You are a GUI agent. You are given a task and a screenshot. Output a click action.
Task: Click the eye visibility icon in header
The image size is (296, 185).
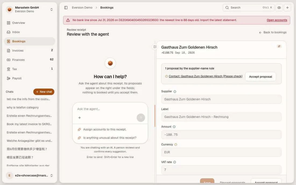pyautogui.click(x=279, y=8)
